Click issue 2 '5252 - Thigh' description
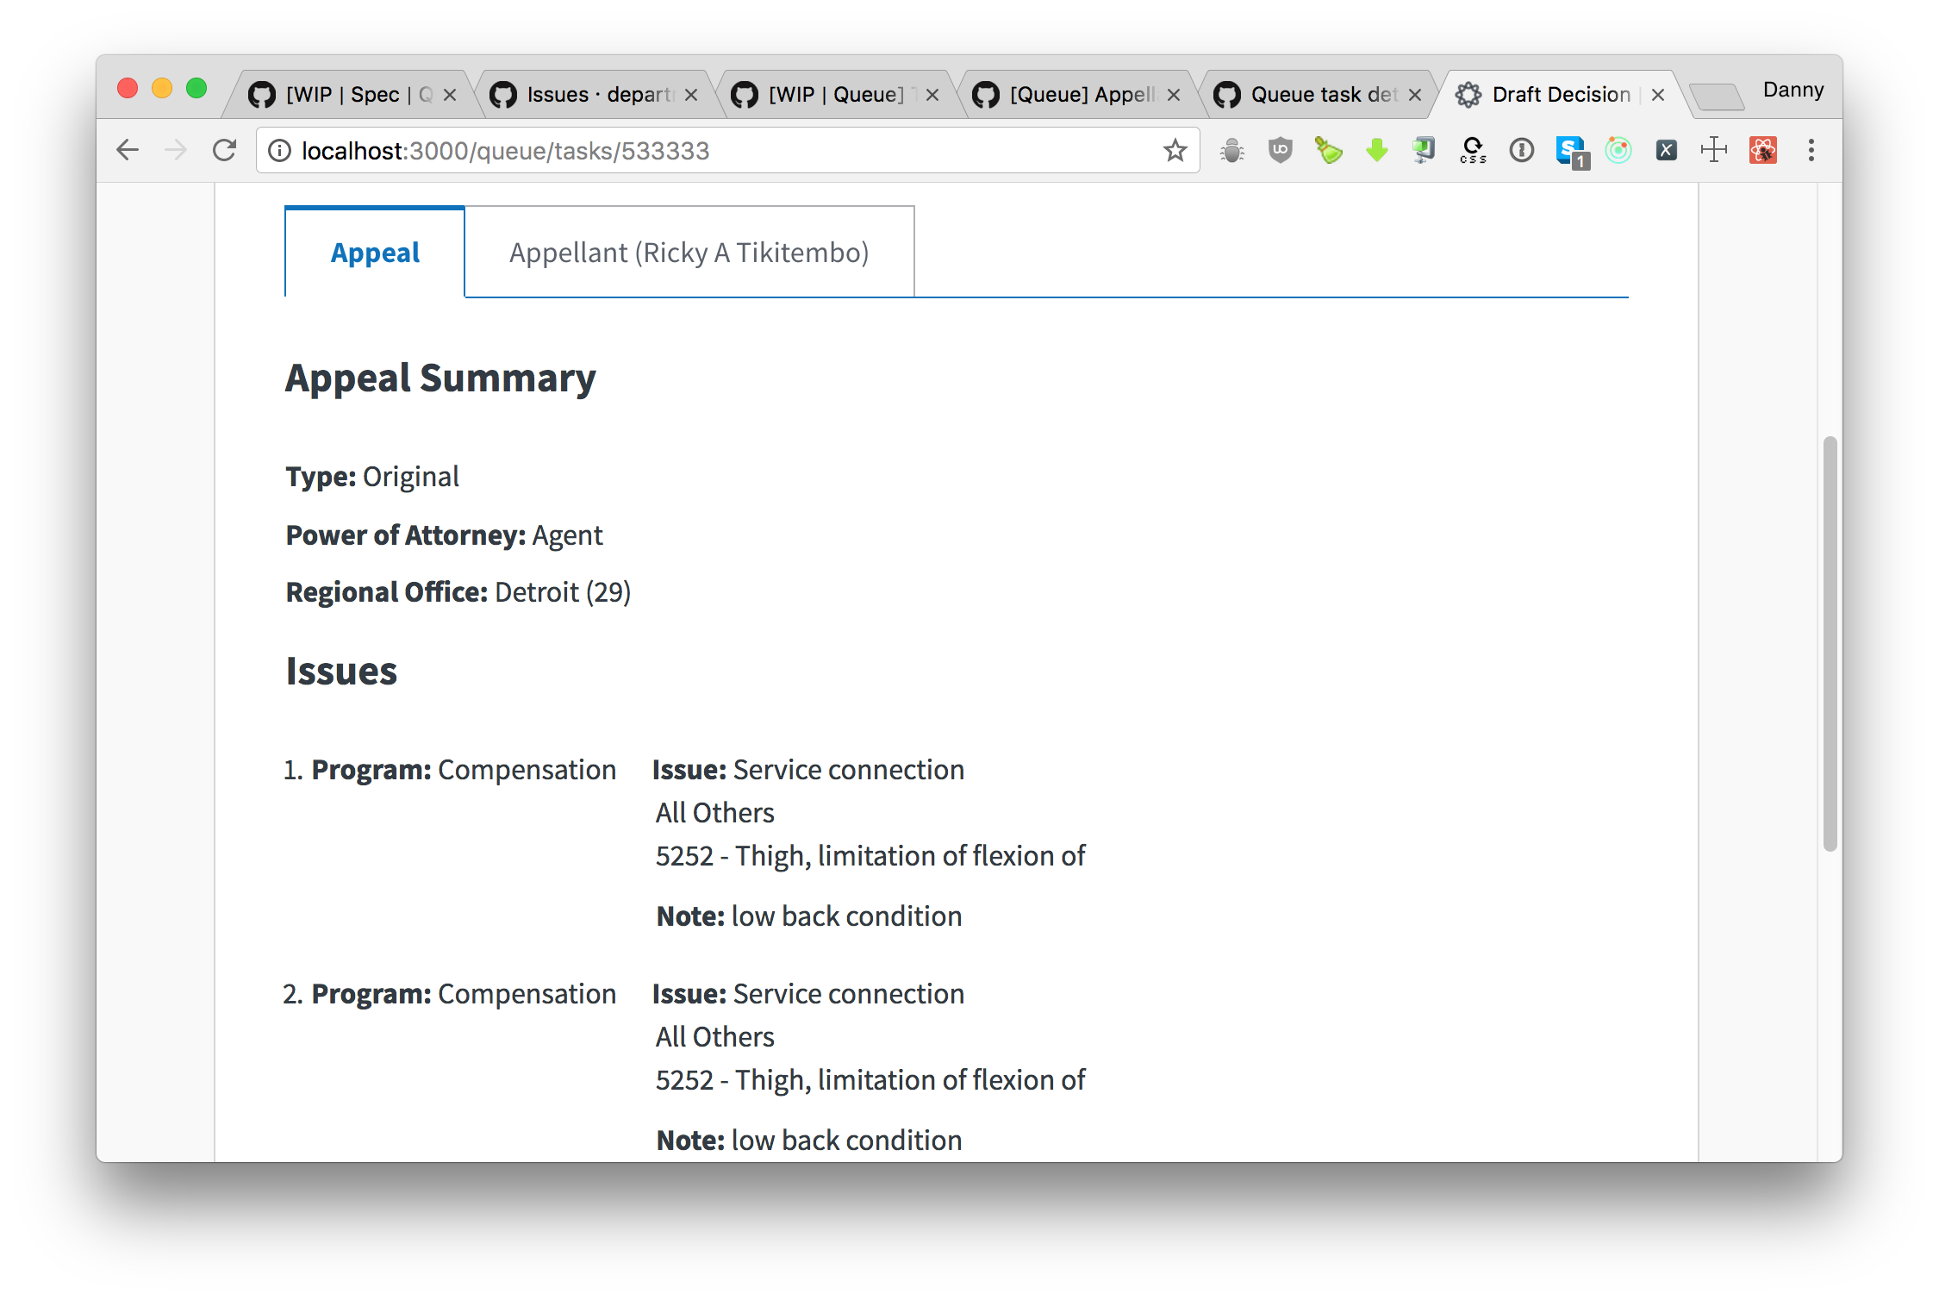Screen dimensions: 1939x1300 870,1080
